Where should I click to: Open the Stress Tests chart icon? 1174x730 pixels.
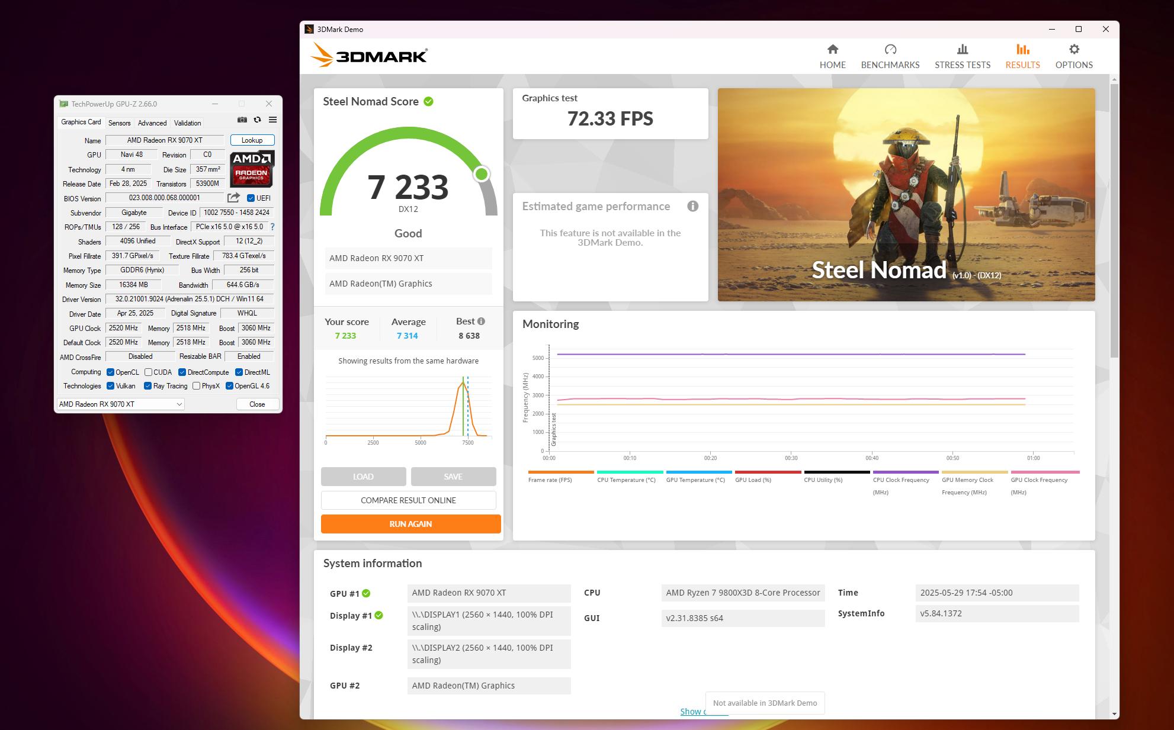tap(963, 49)
